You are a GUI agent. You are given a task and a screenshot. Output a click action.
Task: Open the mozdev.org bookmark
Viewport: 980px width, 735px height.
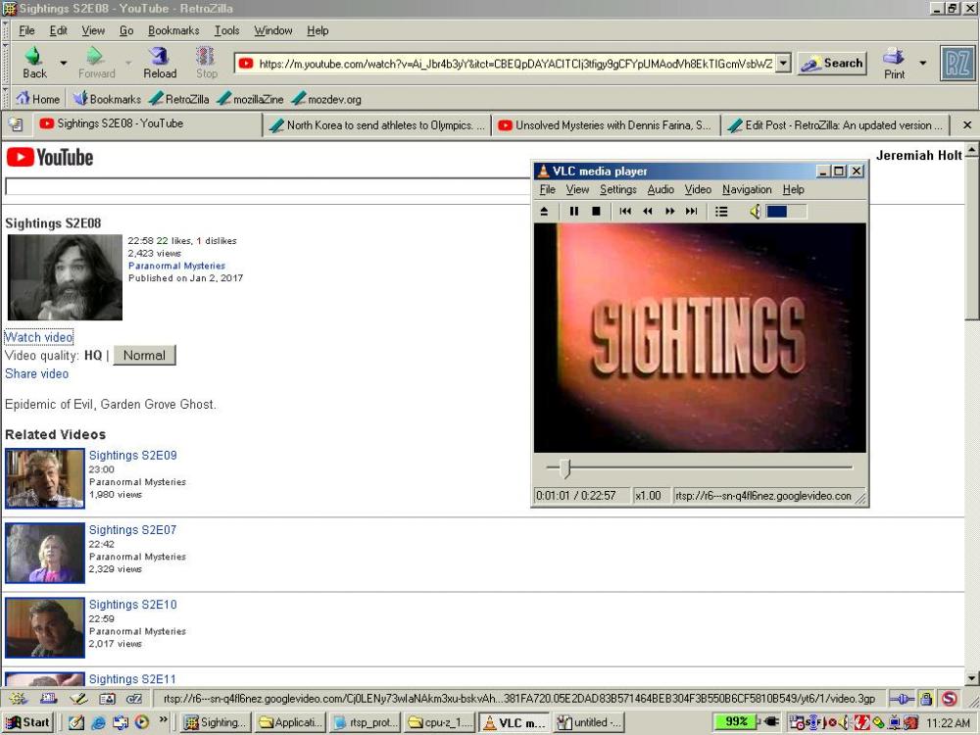point(325,99)
